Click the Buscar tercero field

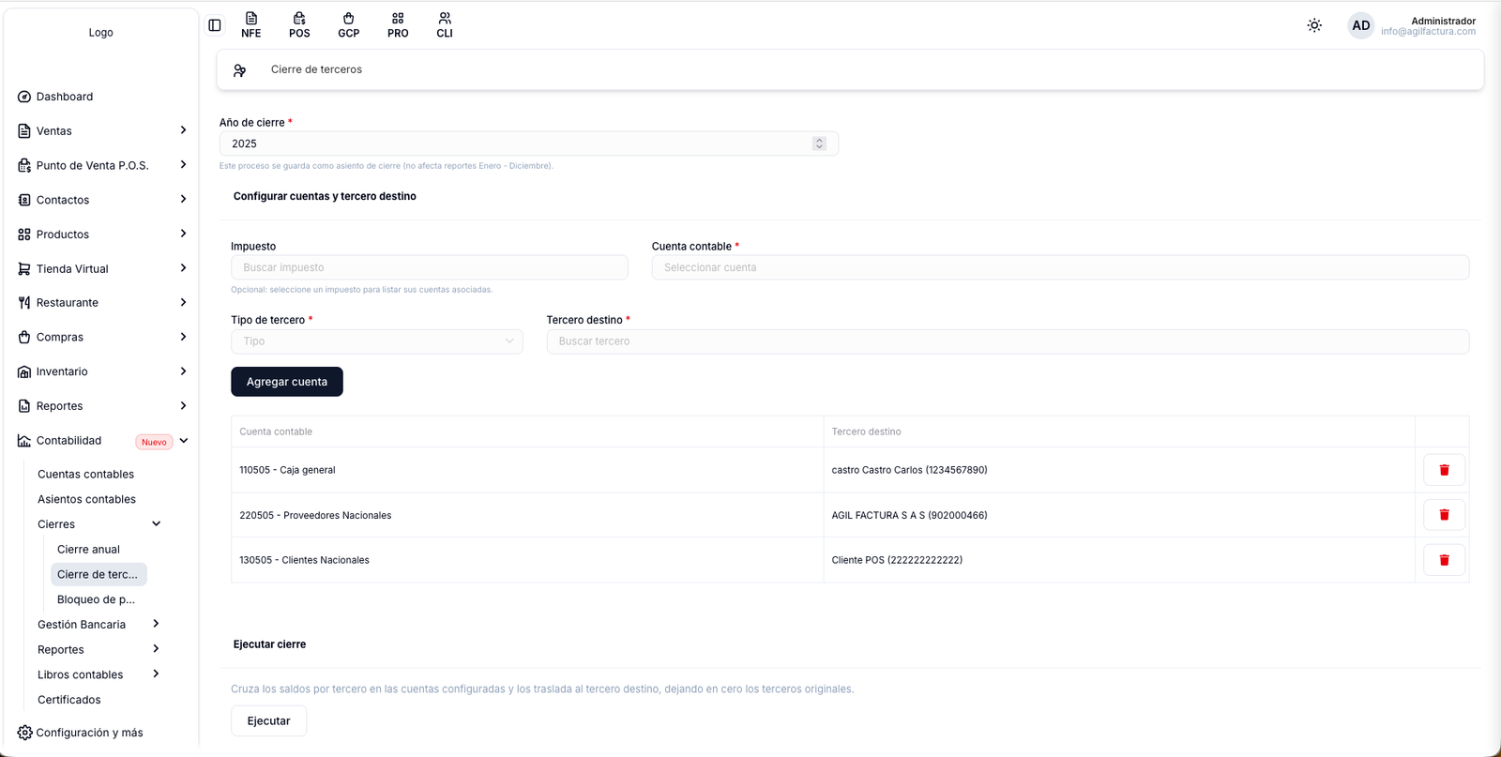[1008, 341]
